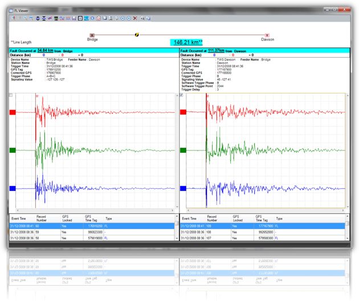Image resolution: width=359 pixels, height=301 pixels.
Task: Click the blue circle icon beside the cyan icon
Action: tap(92, 18)
